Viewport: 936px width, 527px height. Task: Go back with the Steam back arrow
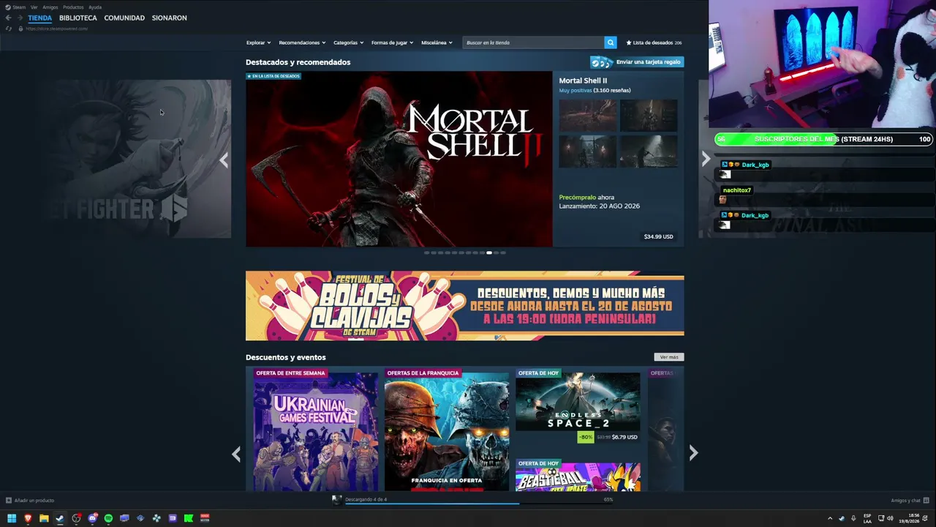[8, 18]
